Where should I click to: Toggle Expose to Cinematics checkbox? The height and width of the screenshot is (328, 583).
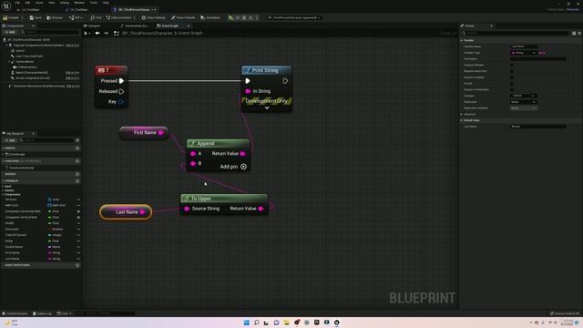coord(512,89)
